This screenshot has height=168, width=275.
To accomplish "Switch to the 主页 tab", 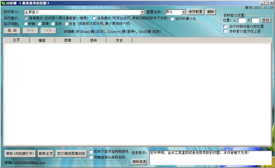I will pyautogui.click(x=16, y=40).
